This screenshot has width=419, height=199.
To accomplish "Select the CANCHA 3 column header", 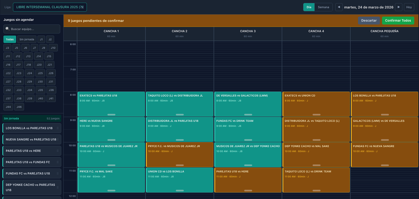I will [x=248, y=33].
